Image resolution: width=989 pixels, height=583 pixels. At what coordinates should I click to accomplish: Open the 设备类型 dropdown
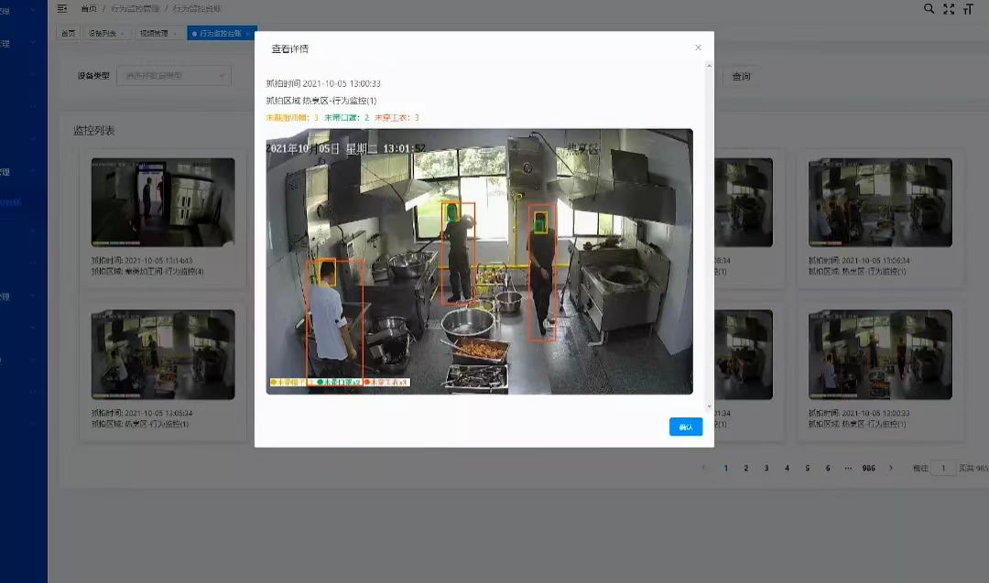pyautogui.click(x=173, y=76)
